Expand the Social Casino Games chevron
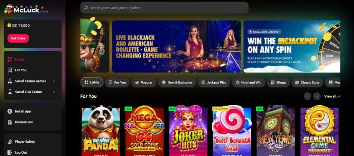The height and width of the screenshot is (156, 354). (54, 81)
